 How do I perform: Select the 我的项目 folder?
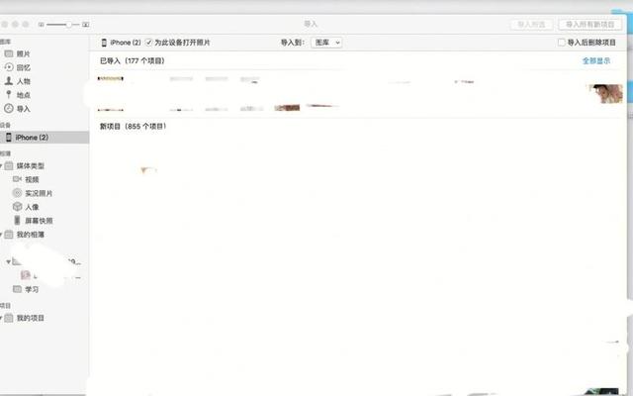pyautogui.click(x=30, y=318)
